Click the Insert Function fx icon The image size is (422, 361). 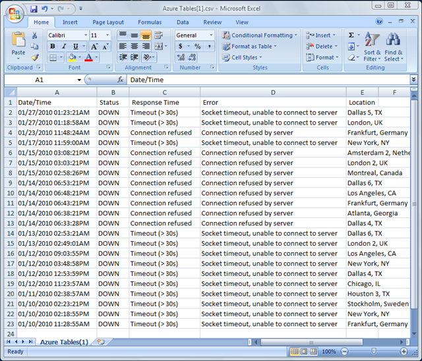click(x=121, y=80)
